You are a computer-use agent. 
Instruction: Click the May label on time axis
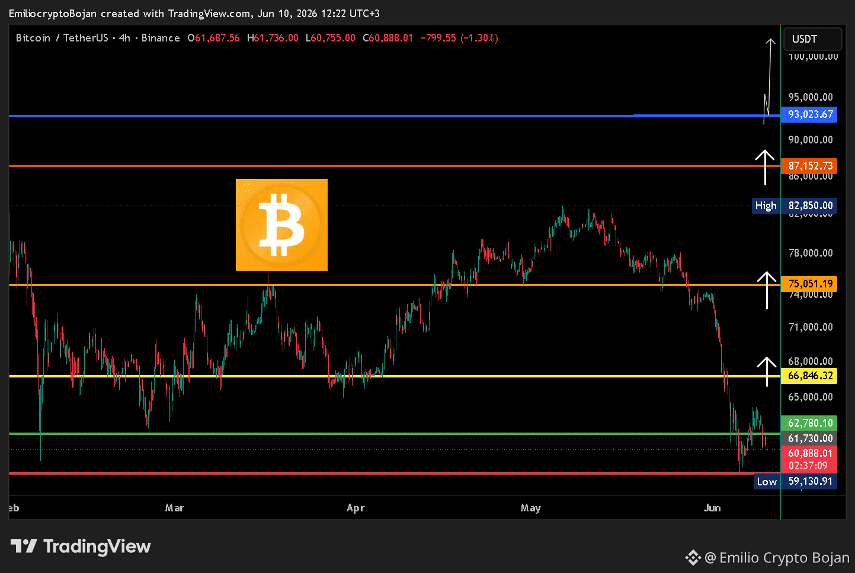pyautogui.click(x=530, y=508)
